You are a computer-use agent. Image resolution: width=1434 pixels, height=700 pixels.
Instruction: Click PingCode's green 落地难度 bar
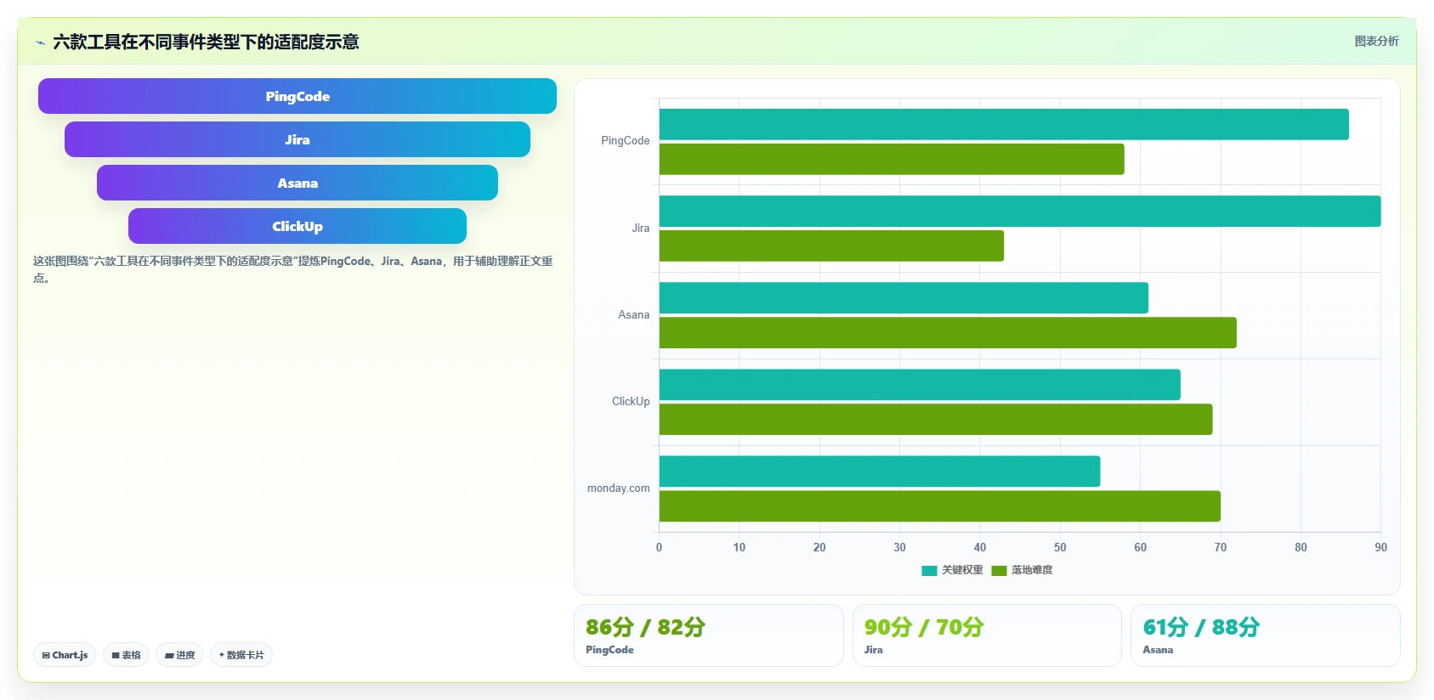pos(892,159)
